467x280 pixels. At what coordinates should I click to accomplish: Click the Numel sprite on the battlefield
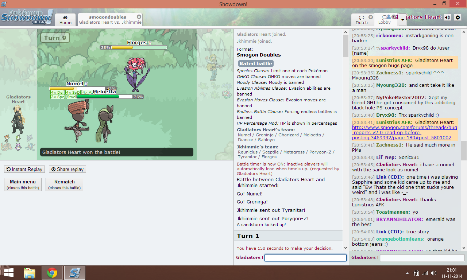click(x=77, y=121)
